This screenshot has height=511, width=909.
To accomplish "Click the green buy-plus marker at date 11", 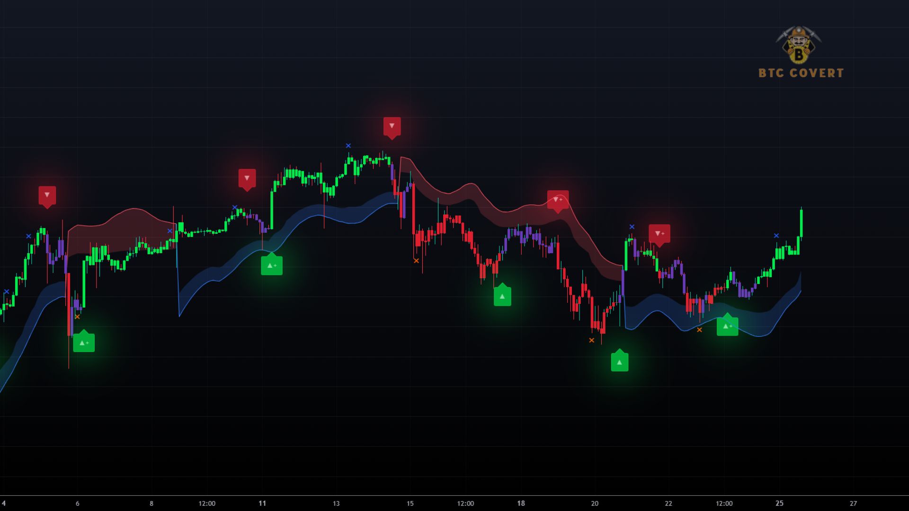I will (272, 264).
